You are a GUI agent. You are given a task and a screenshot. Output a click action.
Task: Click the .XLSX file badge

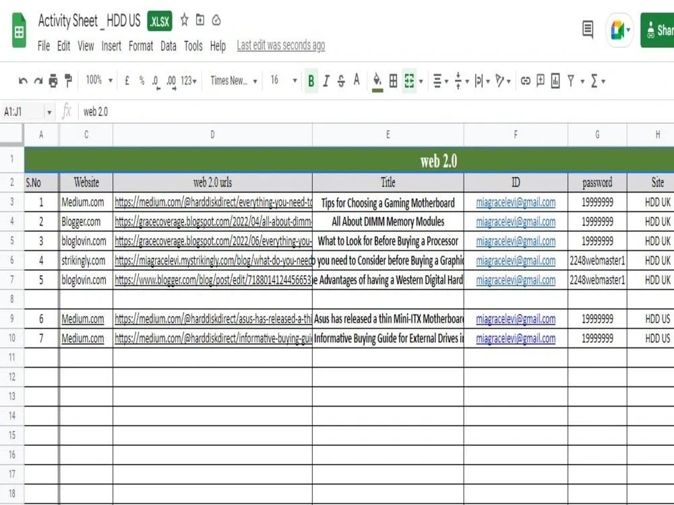point(160,21)
